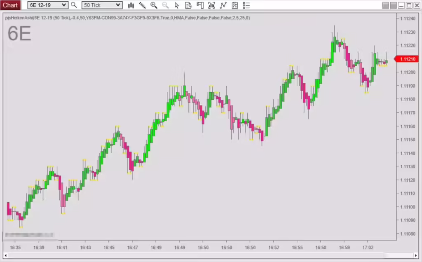This screenshot has height=262, width=422.
Task: Click the right gray link color square
Action: tap(393, 5)
